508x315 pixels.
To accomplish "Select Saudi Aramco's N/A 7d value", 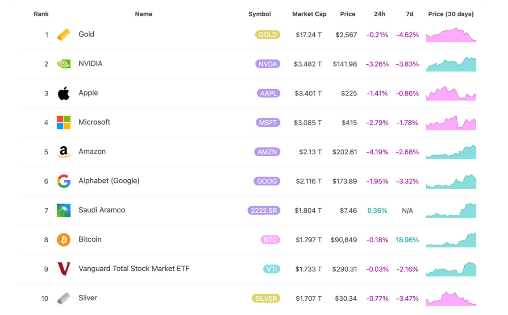I will (x=407, y=211).
